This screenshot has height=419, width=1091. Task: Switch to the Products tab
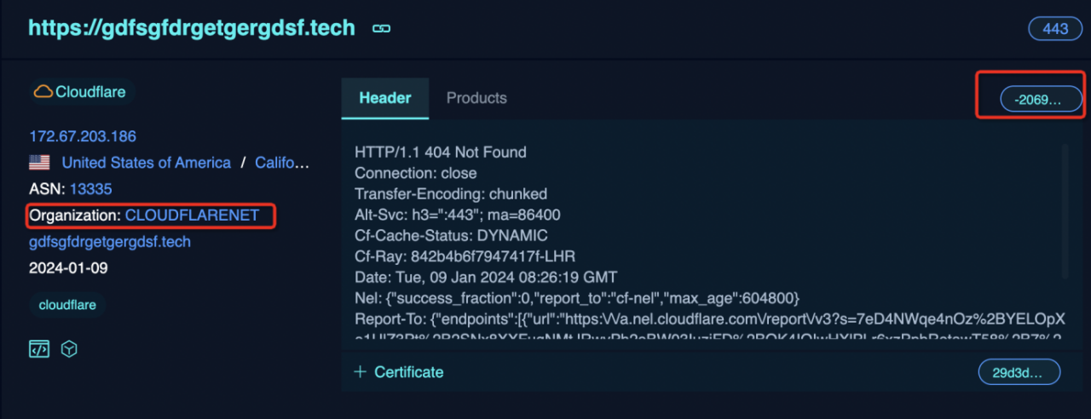pyautogui.click(x=476, y=98)
